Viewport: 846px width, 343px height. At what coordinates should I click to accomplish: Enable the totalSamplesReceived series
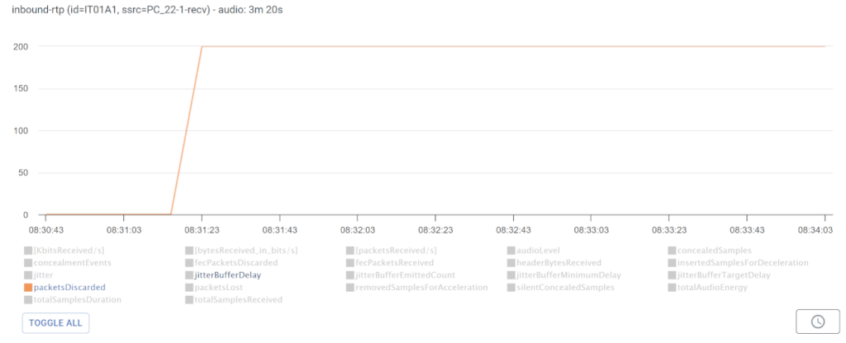pyautogui.click(x=239, y=299)
